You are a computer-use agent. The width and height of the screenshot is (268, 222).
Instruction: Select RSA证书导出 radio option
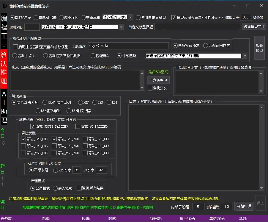pos(48,111)
